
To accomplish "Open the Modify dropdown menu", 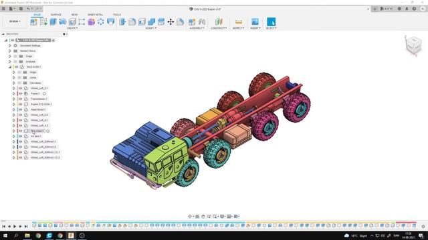I will click(150, 28).
